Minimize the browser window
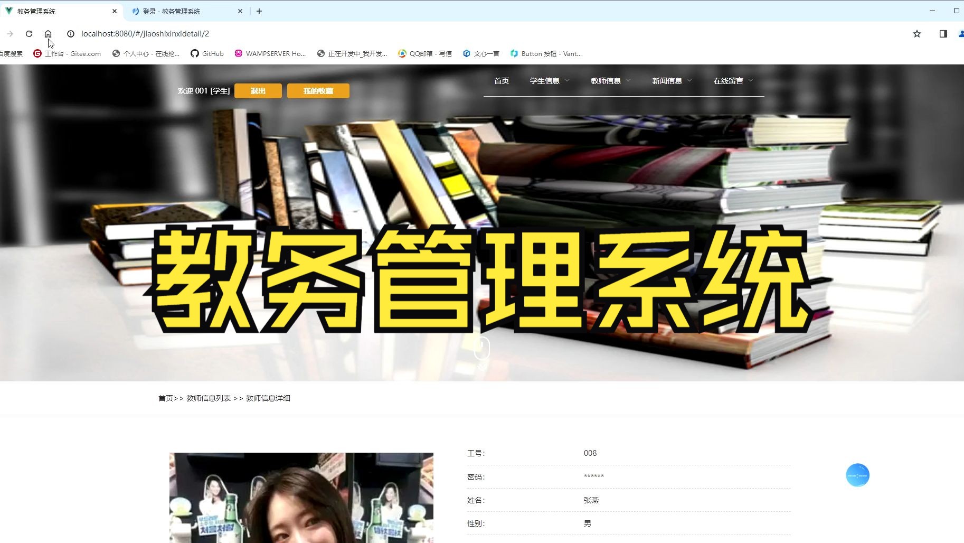The image size is (964, 543). click(x=932, y=11)
